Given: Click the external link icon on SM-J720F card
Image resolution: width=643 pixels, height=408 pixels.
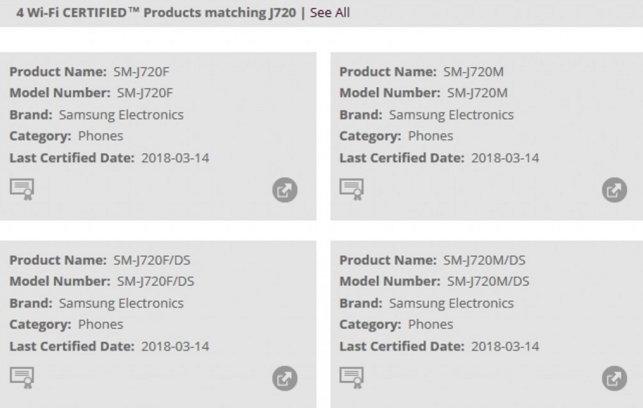Looking at the screenshot, I should tap(285, 191).
